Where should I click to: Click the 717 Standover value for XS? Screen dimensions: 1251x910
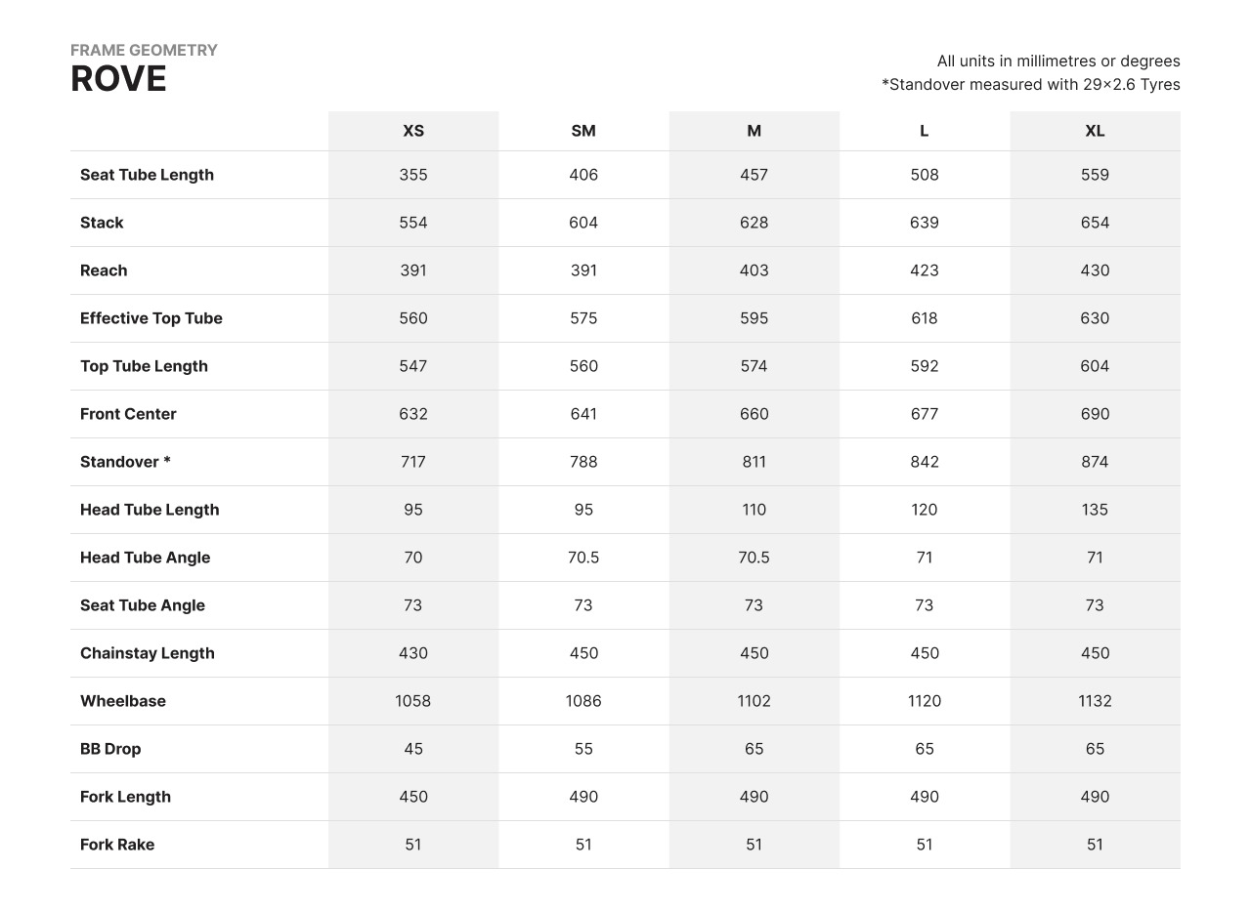pyautogui.click(x=413, y=462)
